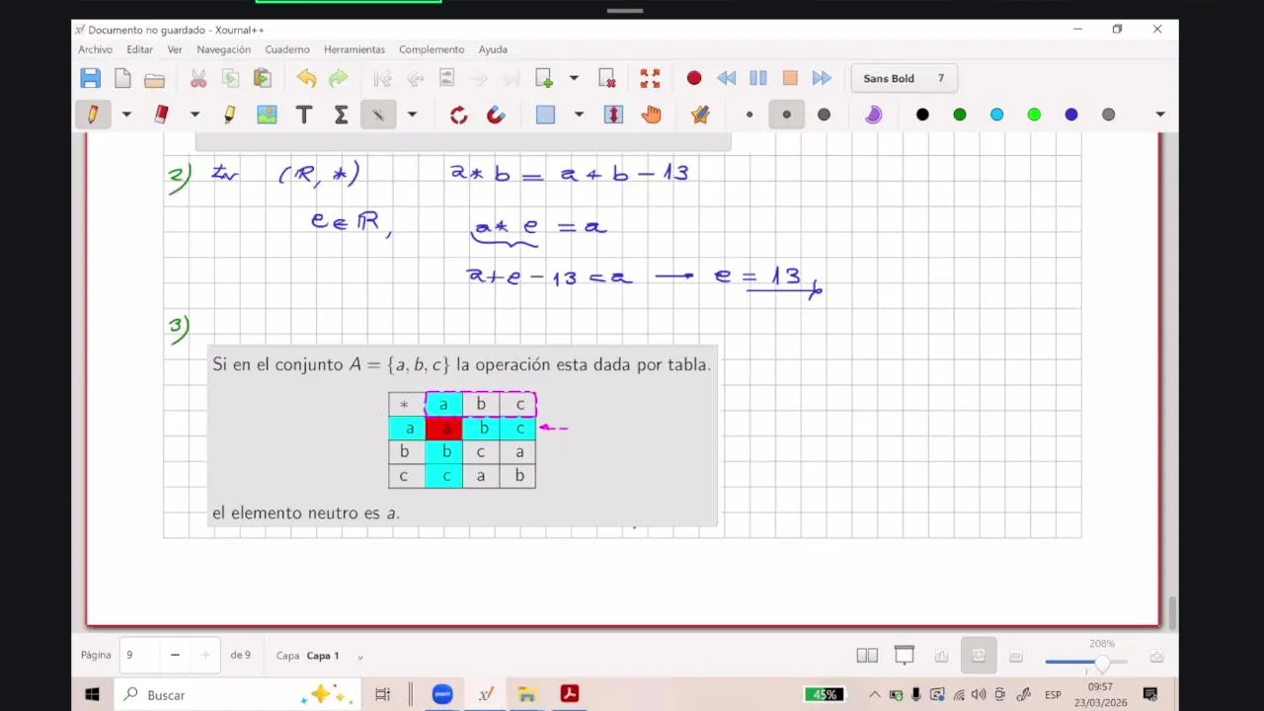Open Adobe Acrobat from the taskbar

click(570, 694)
